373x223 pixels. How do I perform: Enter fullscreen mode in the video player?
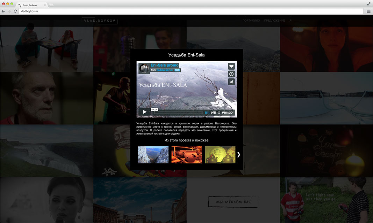point(219,113)
